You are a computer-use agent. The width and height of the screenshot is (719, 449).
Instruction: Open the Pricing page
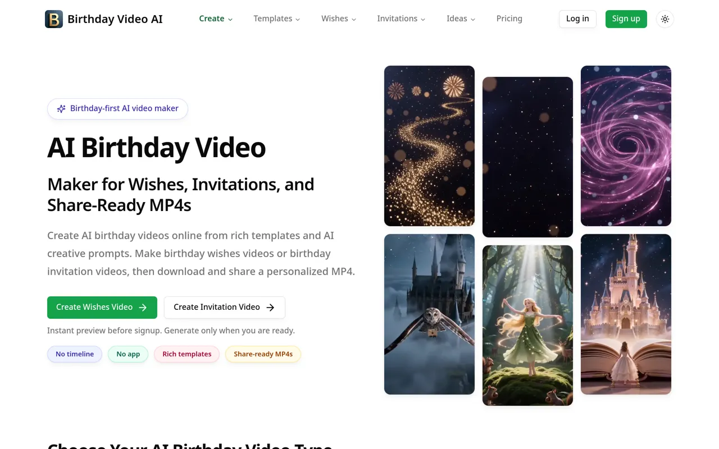coord(509,19)
